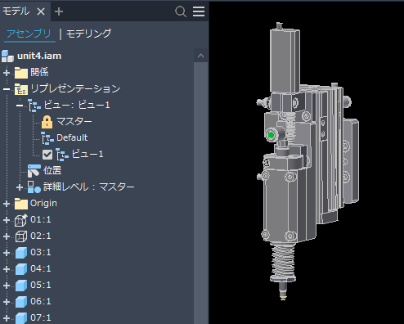Click the リプレゼンテーション folder icon

point(21,89)
